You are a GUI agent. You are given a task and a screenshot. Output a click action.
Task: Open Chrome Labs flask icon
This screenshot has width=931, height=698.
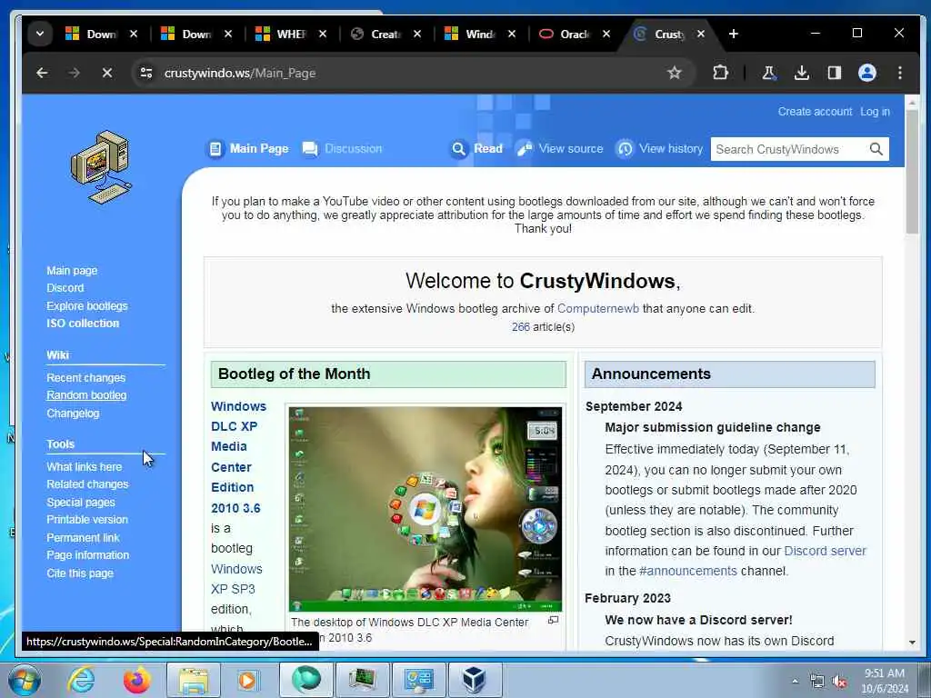pos(768,73)
